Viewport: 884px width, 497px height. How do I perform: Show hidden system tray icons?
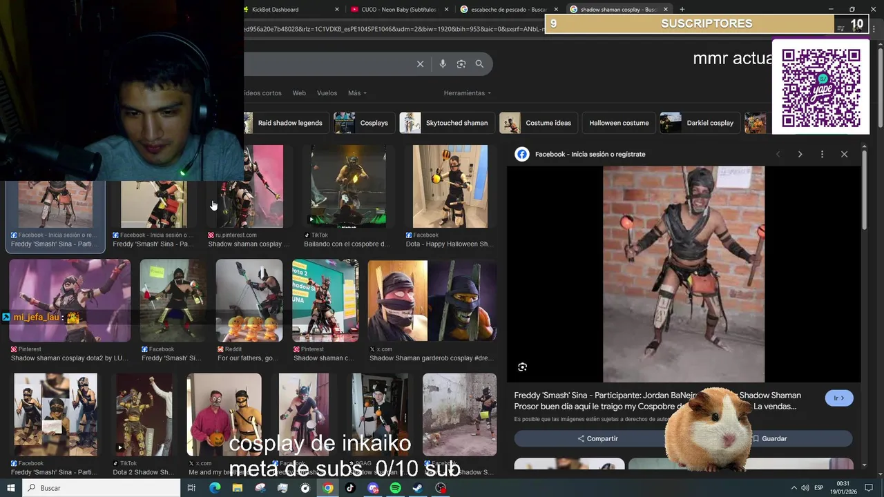[794, 488]
